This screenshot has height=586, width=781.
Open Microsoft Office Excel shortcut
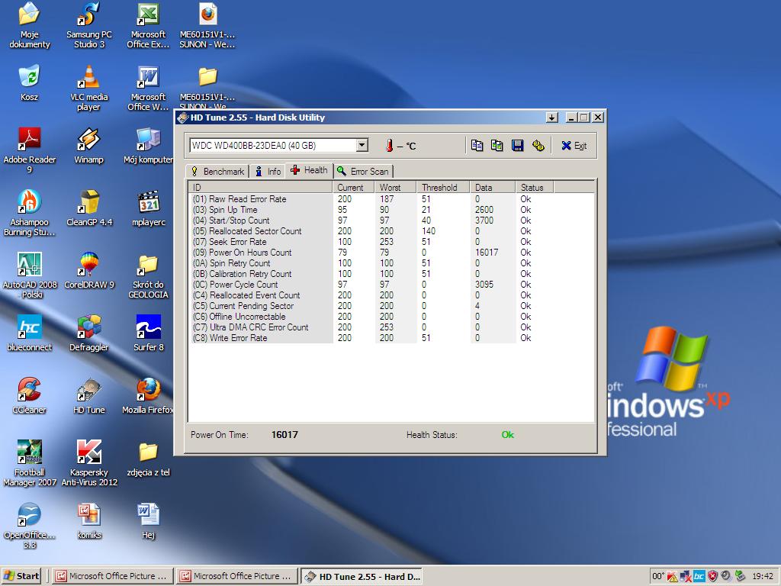click(x=148, y=25)
